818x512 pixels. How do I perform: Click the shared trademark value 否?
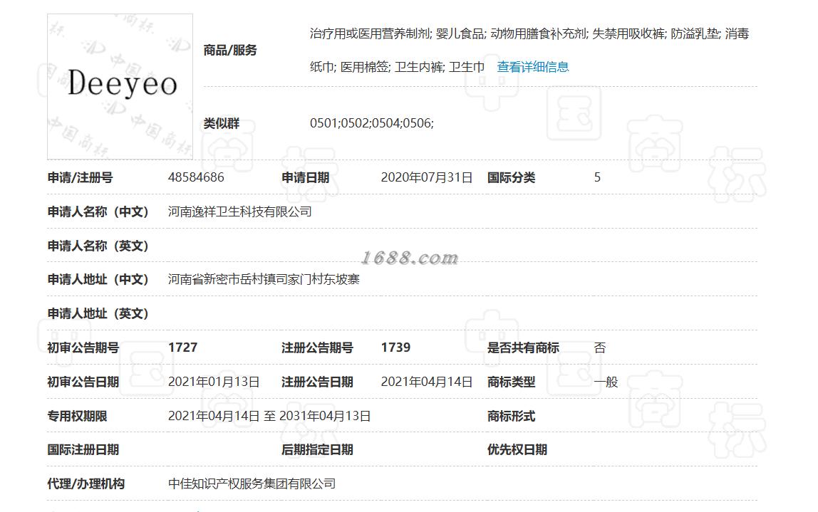(x=600, y=348)
